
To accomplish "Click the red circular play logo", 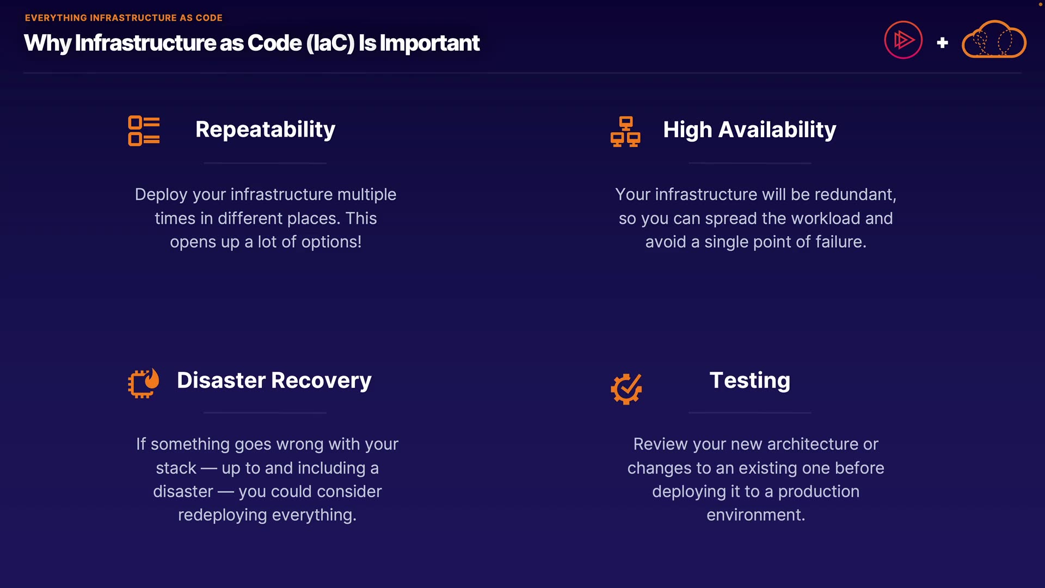I will (903, 40).
